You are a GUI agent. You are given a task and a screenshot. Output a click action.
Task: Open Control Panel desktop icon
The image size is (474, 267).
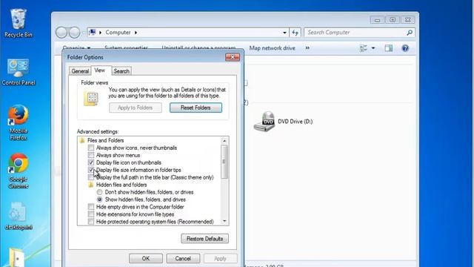coord(18,72)
